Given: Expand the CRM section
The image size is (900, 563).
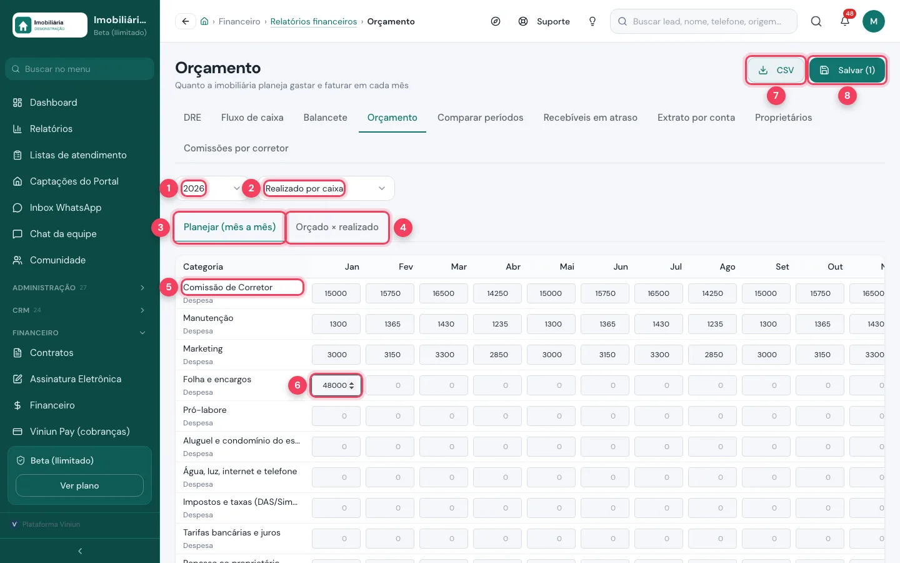Looking at the screenshot, I should [x=80, y=310].
